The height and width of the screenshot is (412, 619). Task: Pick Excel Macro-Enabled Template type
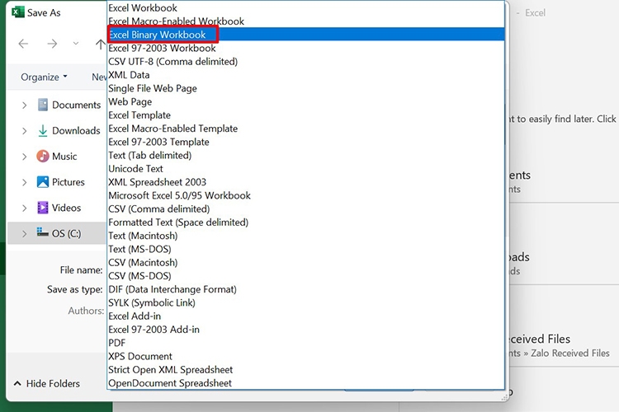(305, 129)
